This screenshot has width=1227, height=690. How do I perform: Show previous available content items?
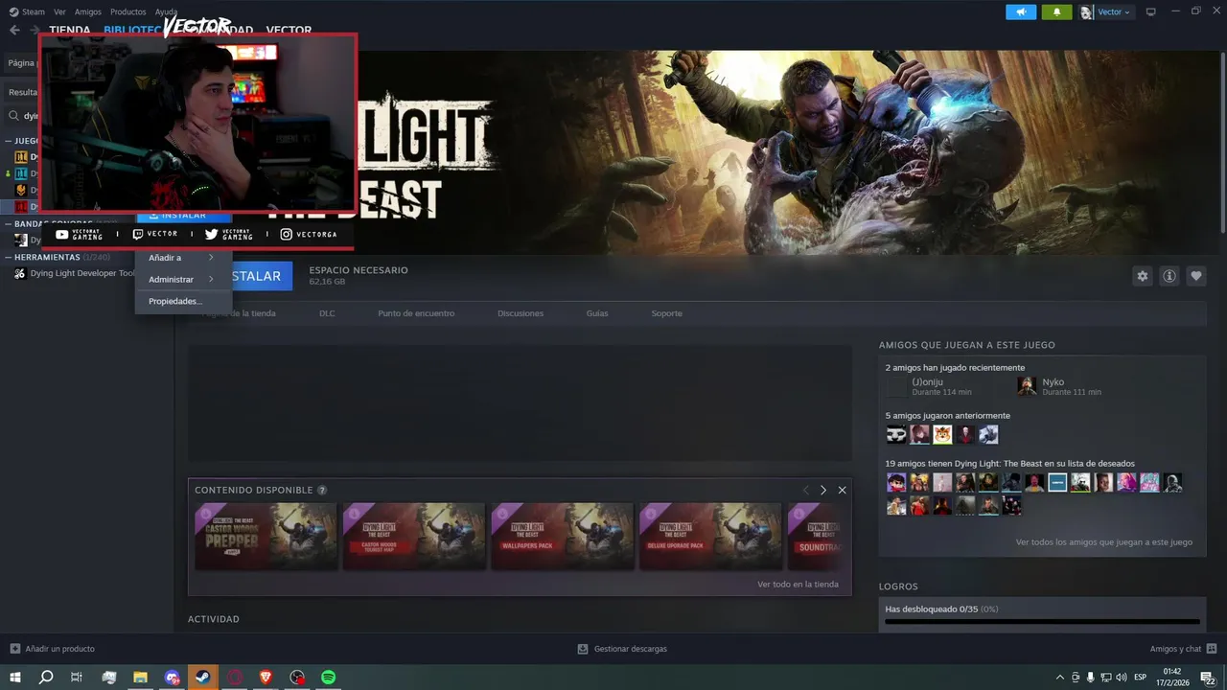coord(806,490)
